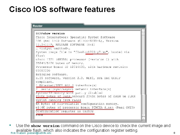Click the '35843K/512K bytes of memory' line

60,63
